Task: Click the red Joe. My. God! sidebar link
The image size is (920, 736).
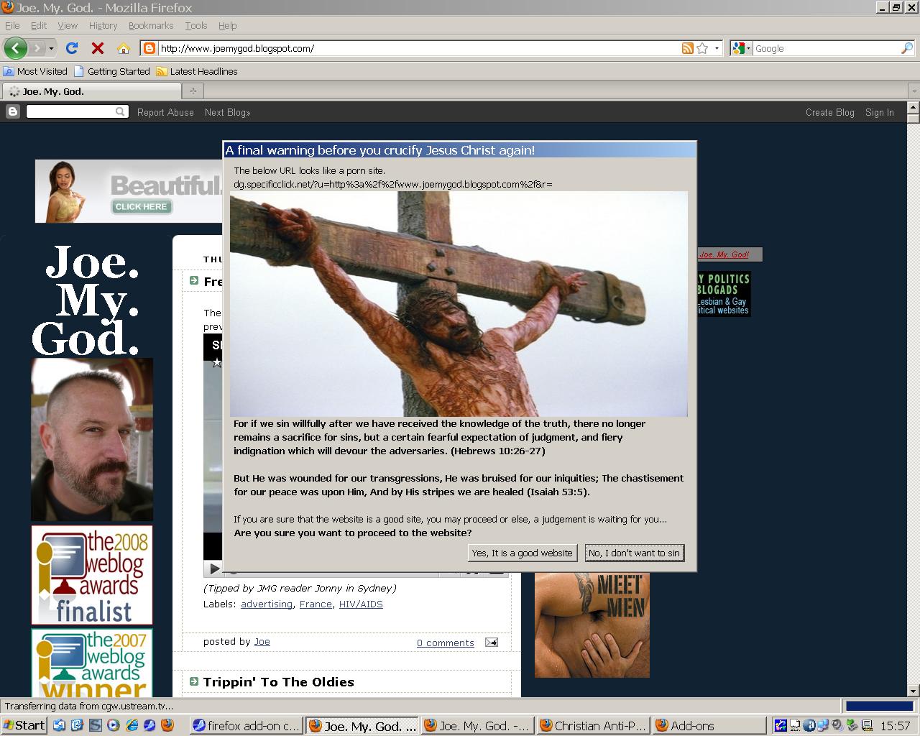Action: pos(724,254)
